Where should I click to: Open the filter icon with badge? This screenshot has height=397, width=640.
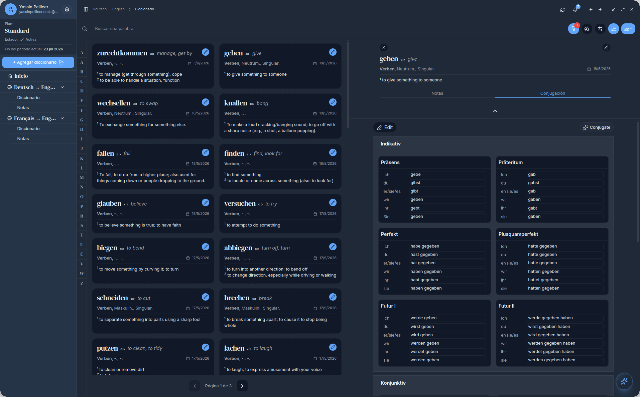pyautogui.click(x=573, y=29)
